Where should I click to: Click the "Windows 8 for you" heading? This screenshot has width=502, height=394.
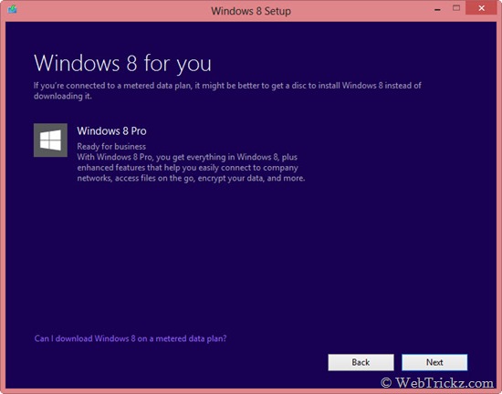pyautogui.click(x=122, y=63)
